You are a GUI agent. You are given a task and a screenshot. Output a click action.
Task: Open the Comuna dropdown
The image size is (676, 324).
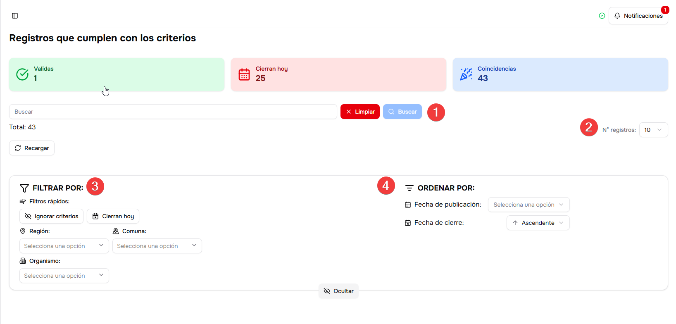coord(157,246)
